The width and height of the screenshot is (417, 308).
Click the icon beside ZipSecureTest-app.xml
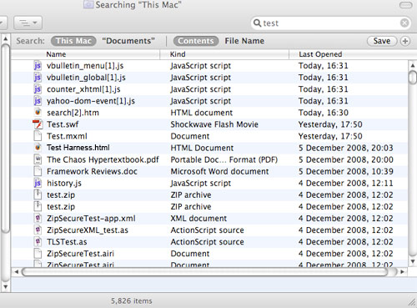pos(38,218)
